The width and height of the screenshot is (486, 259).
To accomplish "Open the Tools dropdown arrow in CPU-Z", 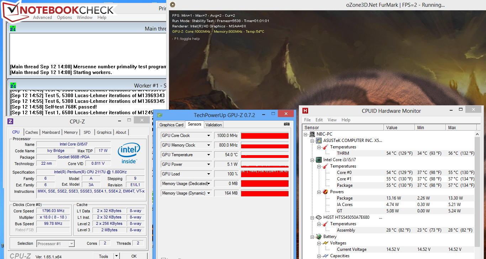I will pos(116,256).
